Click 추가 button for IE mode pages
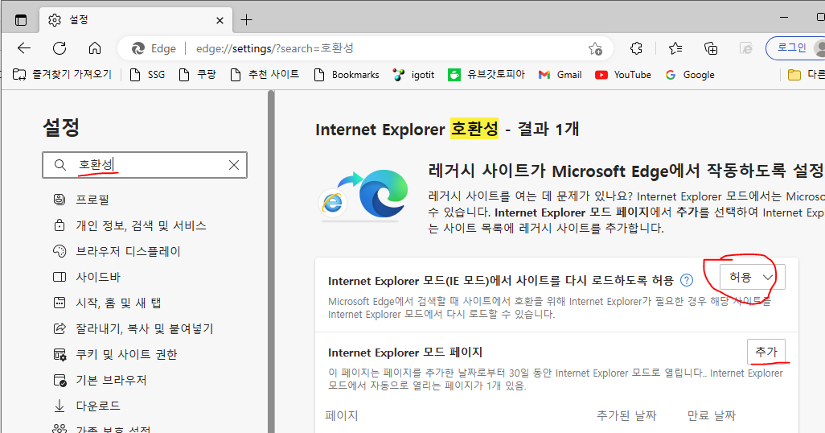 [766, 352]
